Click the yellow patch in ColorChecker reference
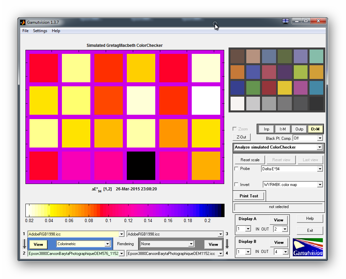Viewport: 346px width, 279px height. point(284,88)
